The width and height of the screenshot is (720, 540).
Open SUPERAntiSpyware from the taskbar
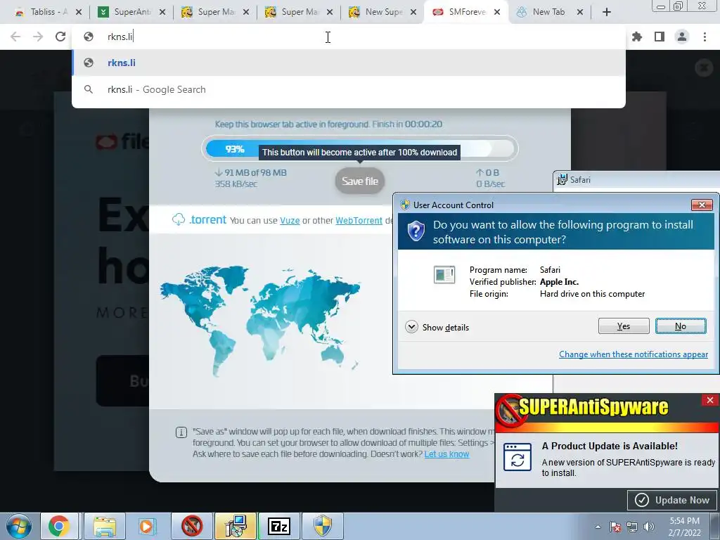pyautogui.click(x=191, y=526)
